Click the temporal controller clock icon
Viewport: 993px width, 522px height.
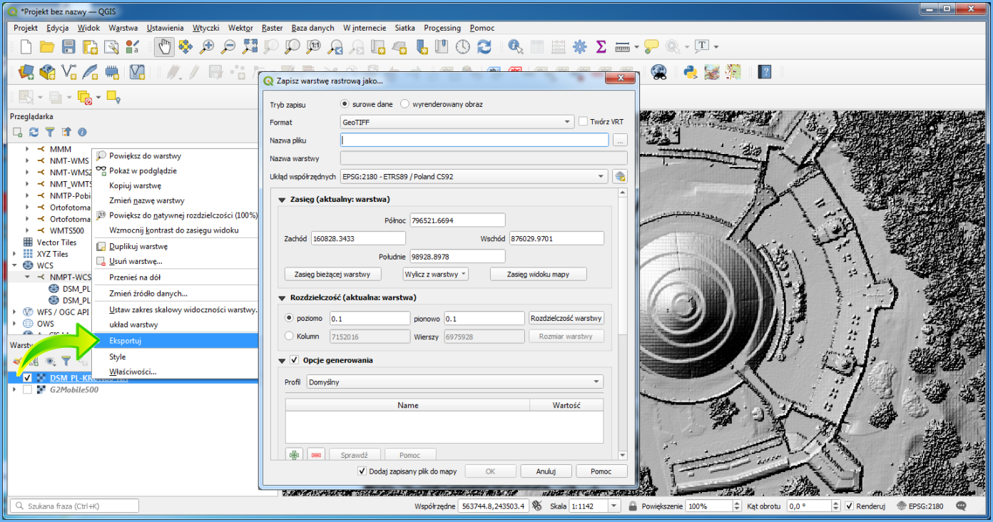tap(463, 47)
